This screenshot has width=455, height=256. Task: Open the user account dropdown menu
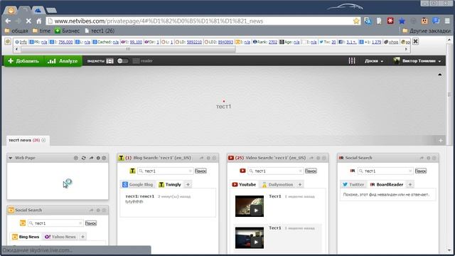pyautogui.click(x=417, y=61)
